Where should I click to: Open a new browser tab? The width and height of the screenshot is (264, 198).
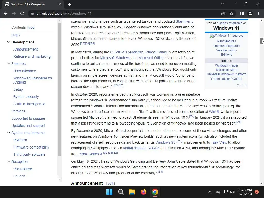pos(70,4)
